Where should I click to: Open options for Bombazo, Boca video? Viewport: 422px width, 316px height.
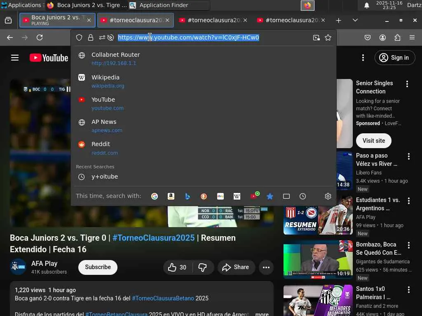click(x=409, y=245)
